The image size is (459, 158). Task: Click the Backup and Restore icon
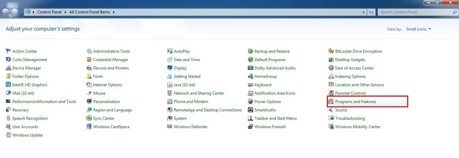(251, 51)
